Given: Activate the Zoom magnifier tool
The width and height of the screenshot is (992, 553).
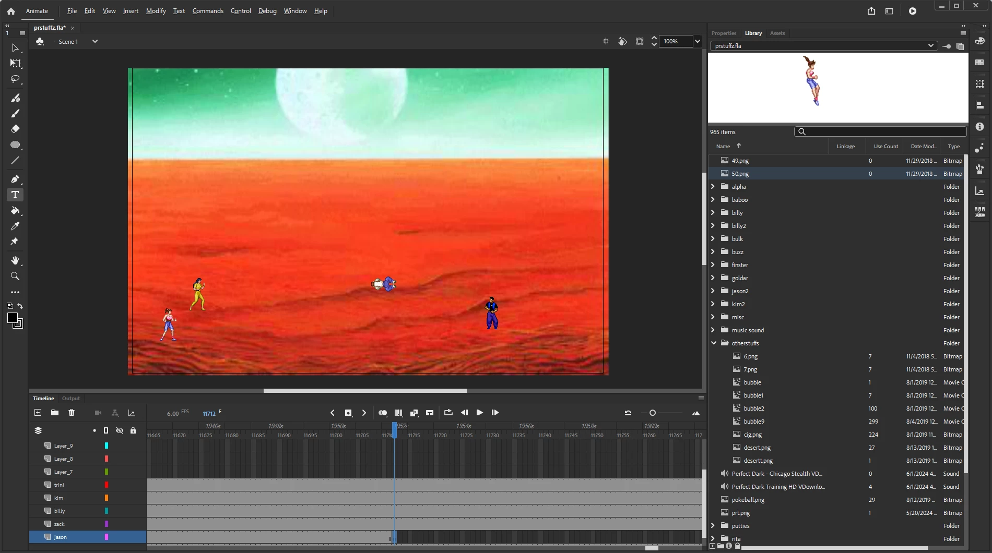Looking at the screenshot, I should [15, 276].
